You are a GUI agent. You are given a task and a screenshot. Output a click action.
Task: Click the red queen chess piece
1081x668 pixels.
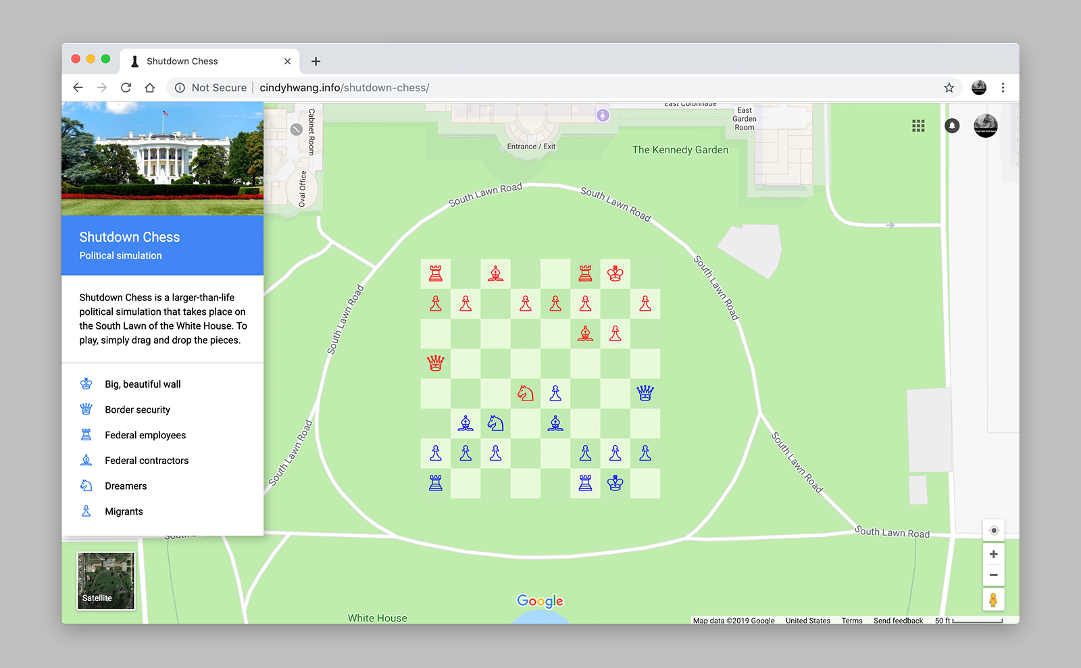coord(436,363)
